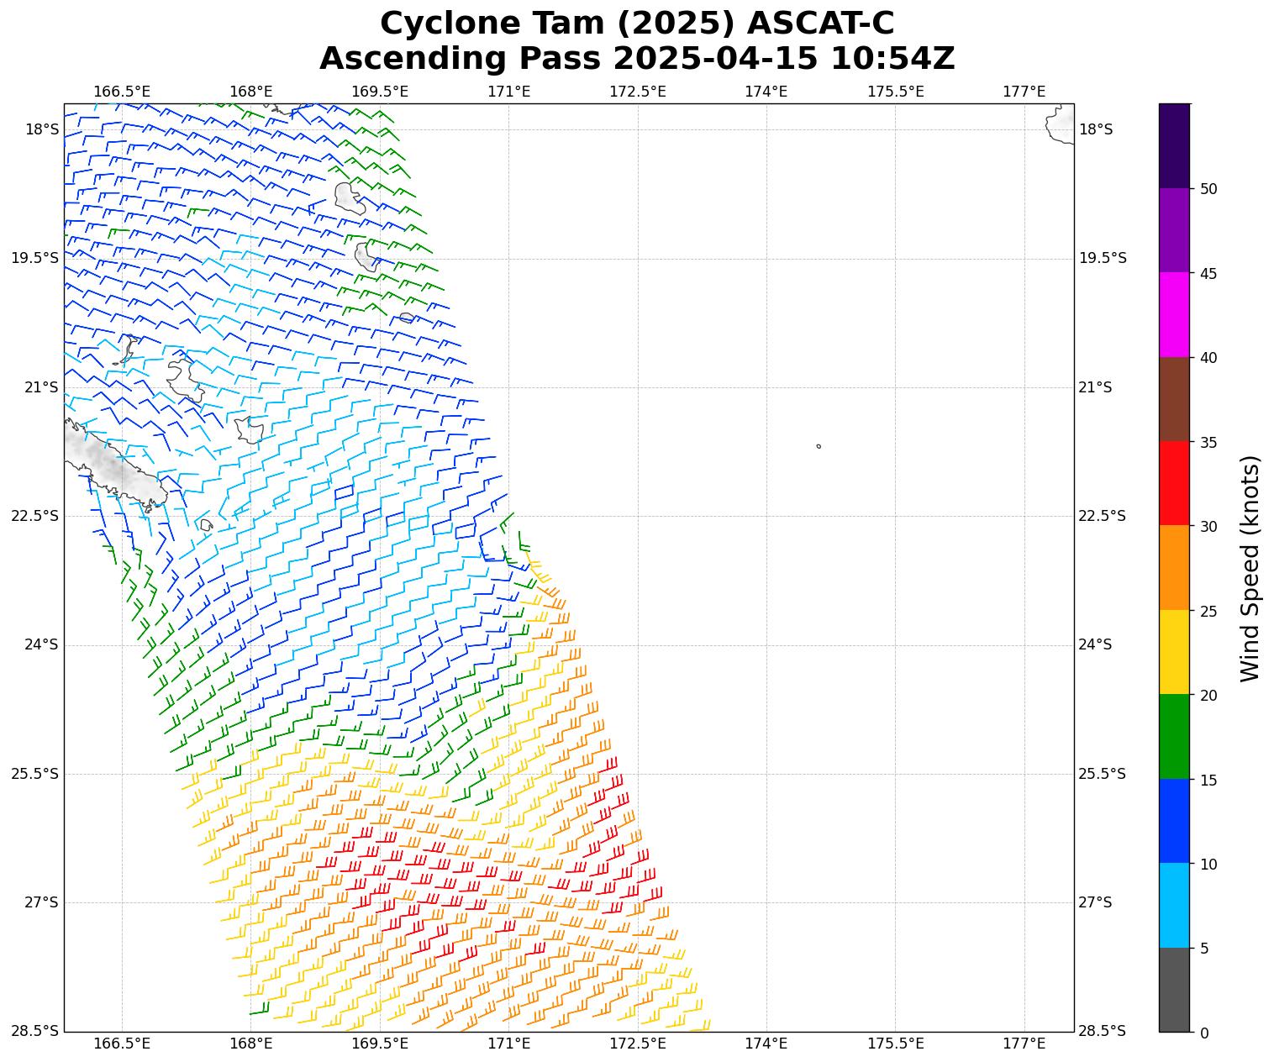
Task: Click the "Ascending Pass 2025-04-15 10:54Z" subtitle
Action: (x=637, y=59)
